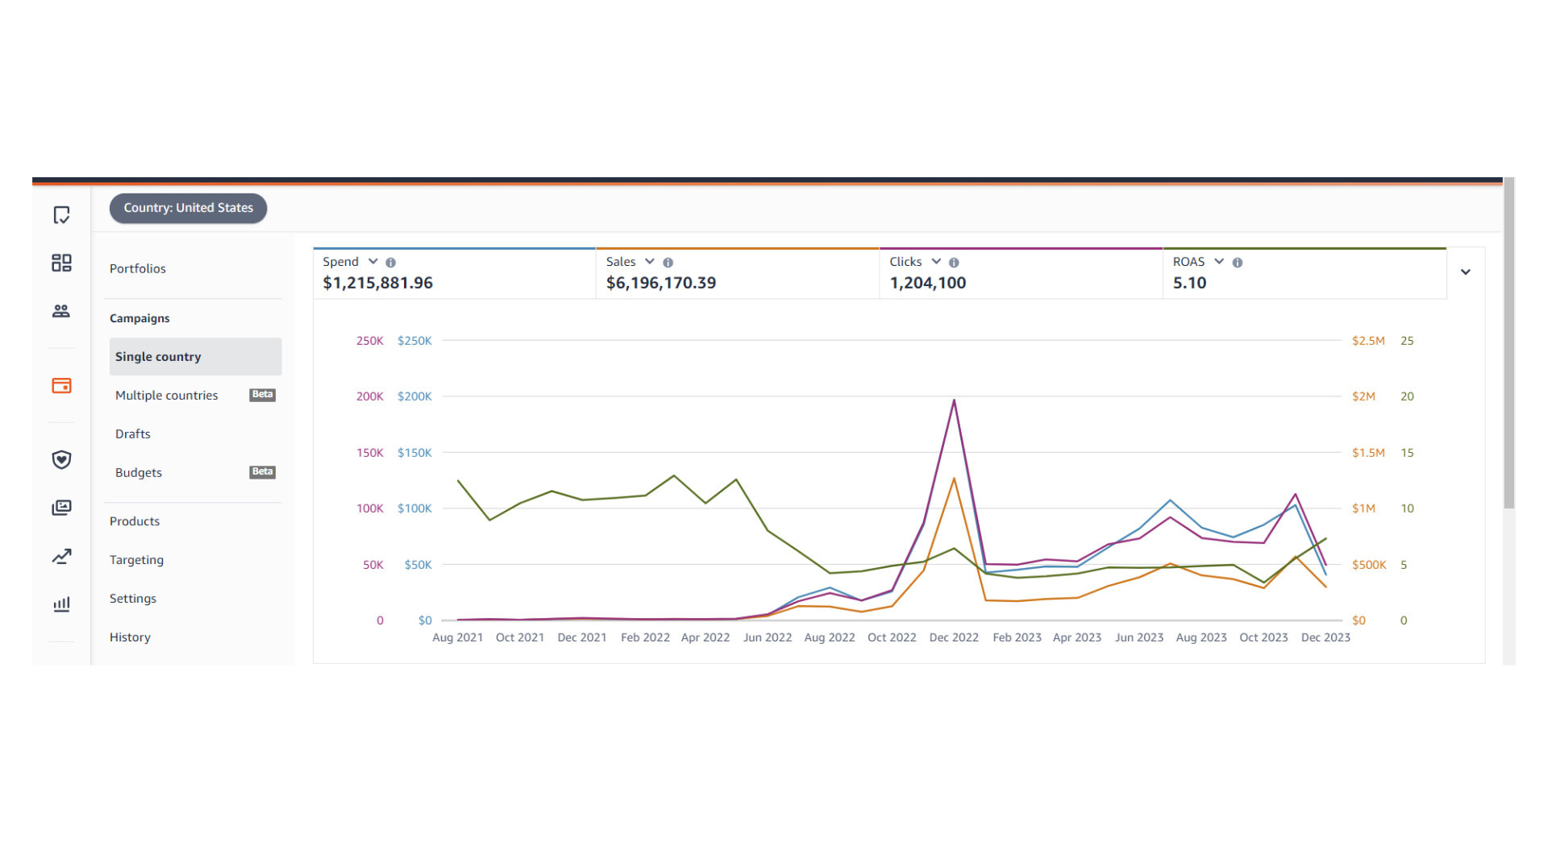Click the Dec 2023 axis label
Viewport: 1548px width, 842px height.
click(x=1325, y=637)
